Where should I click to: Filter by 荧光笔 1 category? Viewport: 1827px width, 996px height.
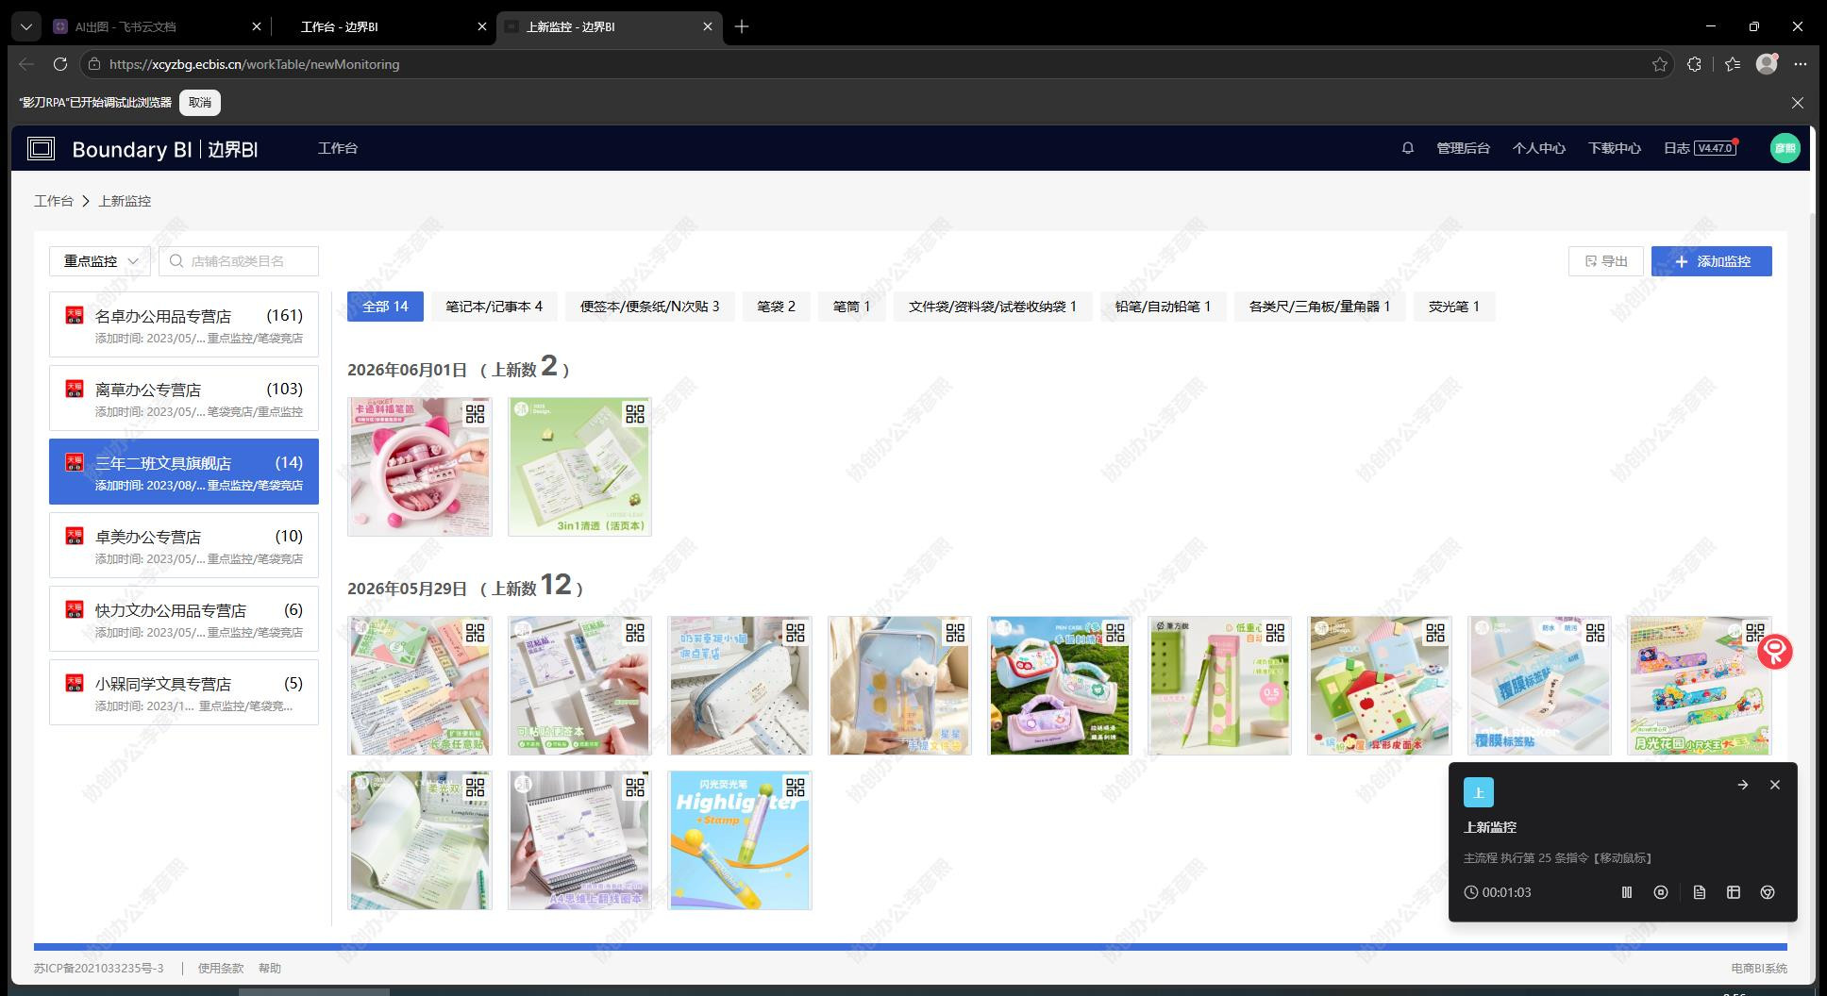click(1454, 307)
